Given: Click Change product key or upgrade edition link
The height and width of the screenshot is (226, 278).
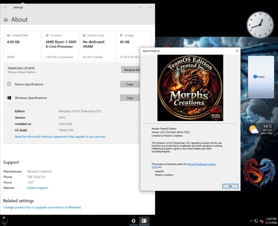Looking at the screenshot, I should (x=42, y=207).
